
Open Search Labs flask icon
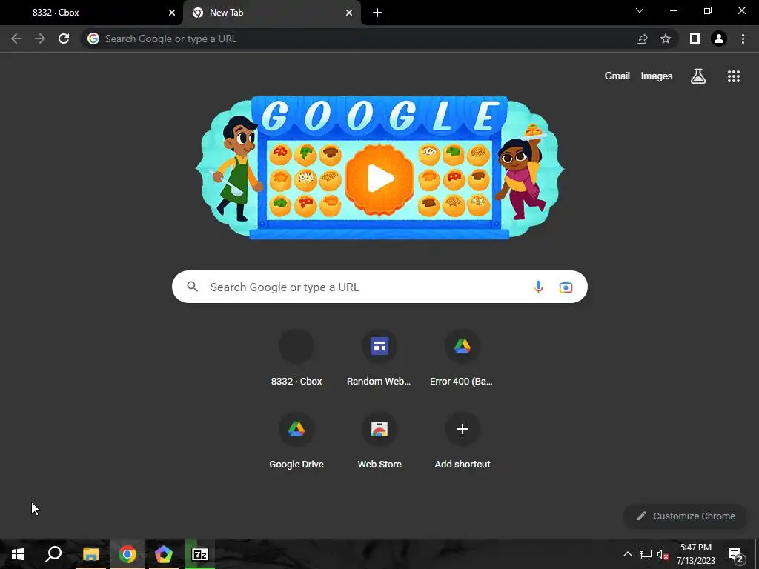coord(698,76)
